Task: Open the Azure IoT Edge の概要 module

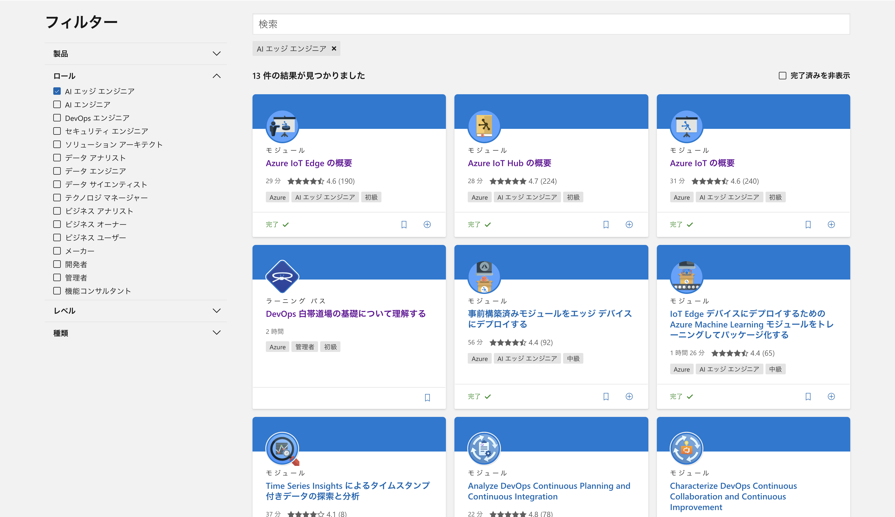Action: [x=309, y=163]
